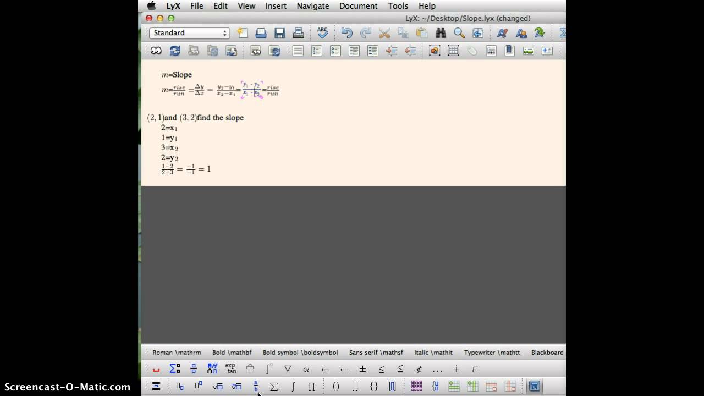Choose Sans serif \mathsf option
Viewport: 704px width, 396px height.
click(376, 353)
